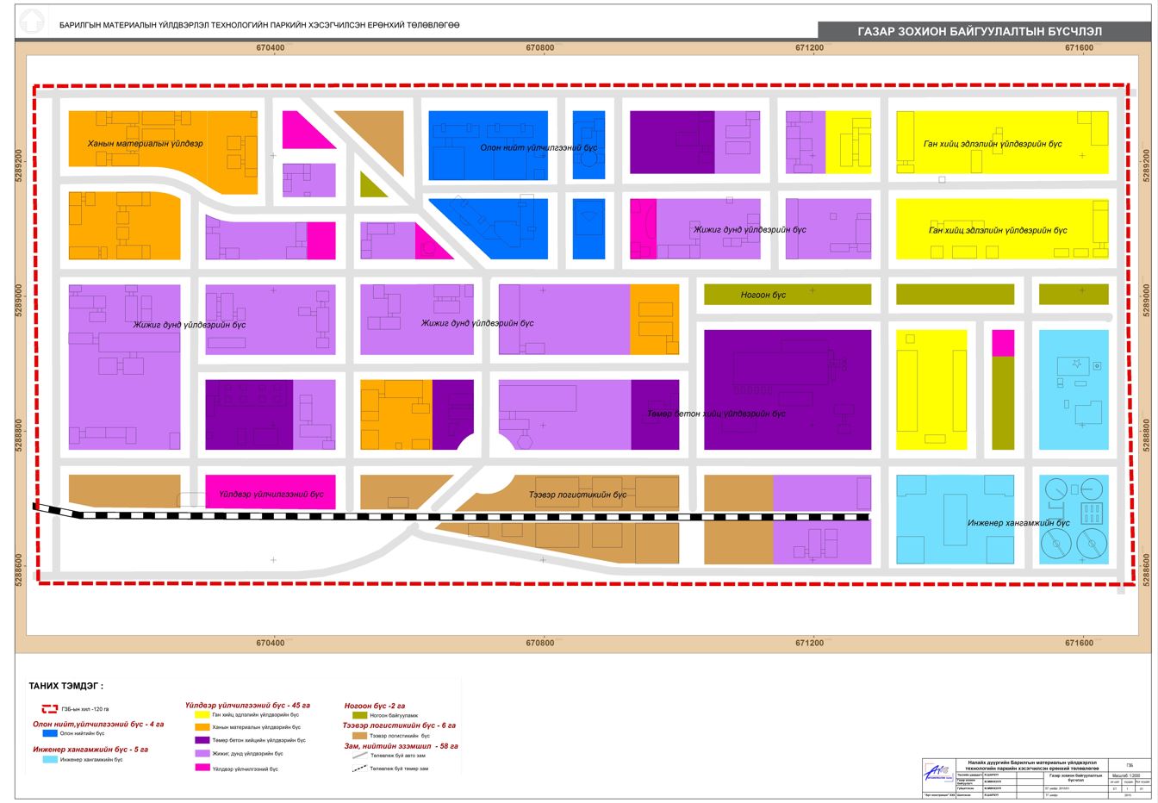Screen dimensions: 1158x803
Task: Select the blue public zone legend swatch
Action: pyautogui.click(x=49, y=734)
